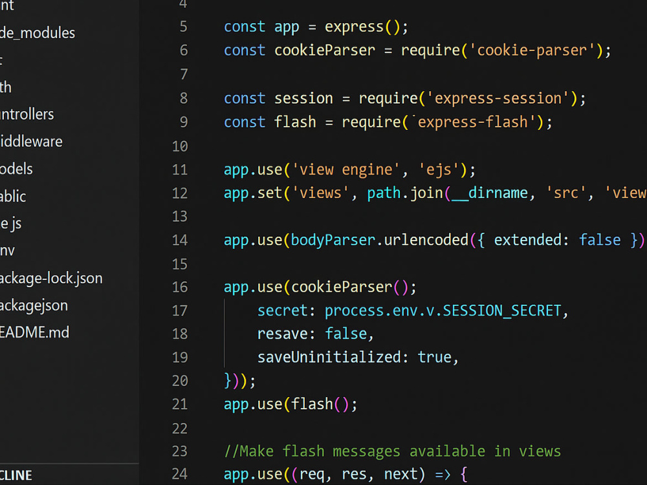The image size is (647, 485).
Task: Expand the OUTLINE section at sidebar bottom
Action: pos(16,475)
